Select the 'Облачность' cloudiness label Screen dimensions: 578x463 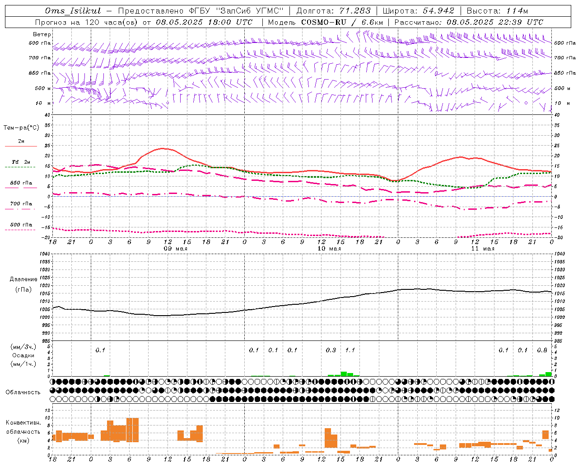[x=23, y=392]
